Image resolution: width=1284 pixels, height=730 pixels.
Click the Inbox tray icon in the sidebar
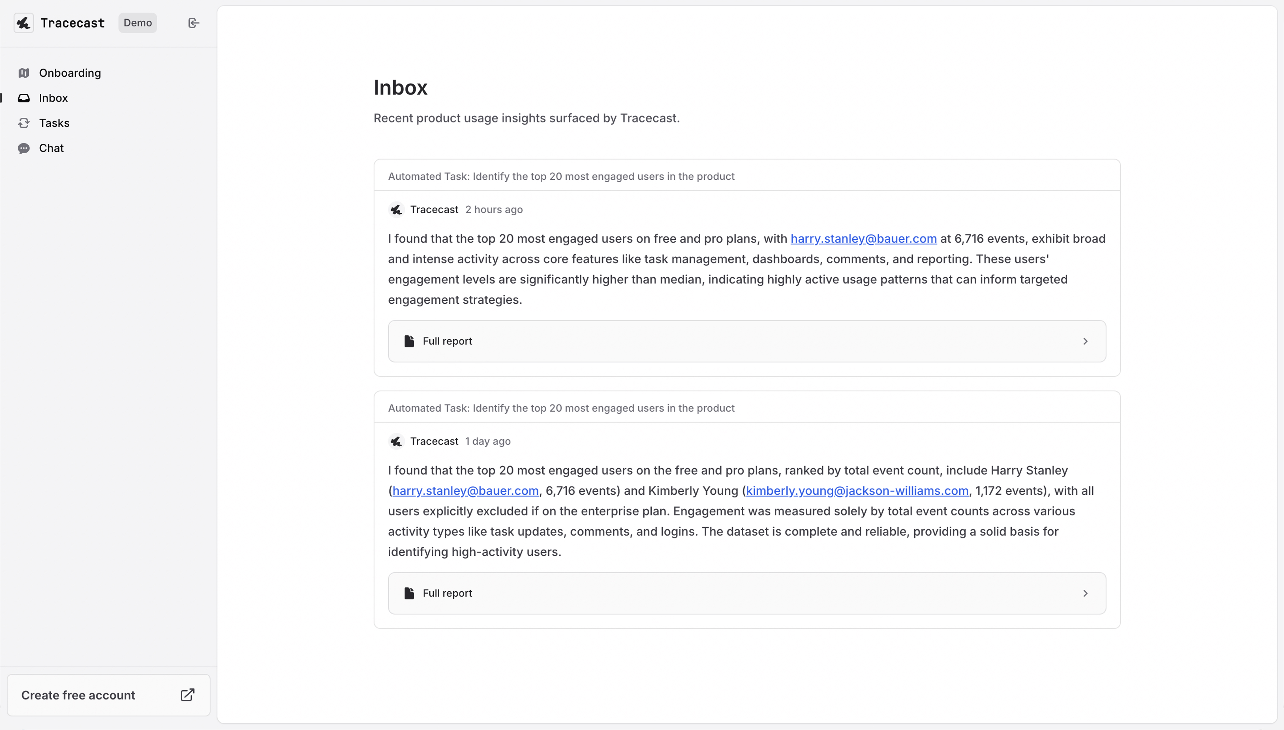pyautogui.click(x=23, y=98)
